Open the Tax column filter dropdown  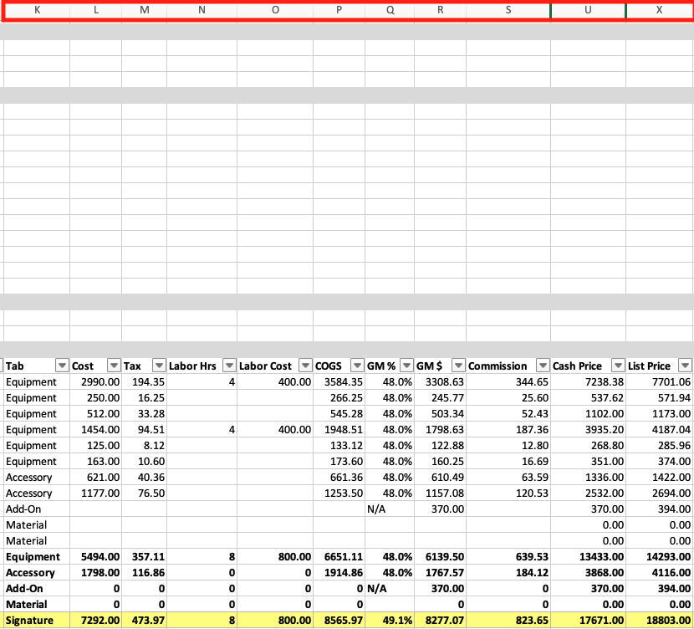tap(160, 366)
